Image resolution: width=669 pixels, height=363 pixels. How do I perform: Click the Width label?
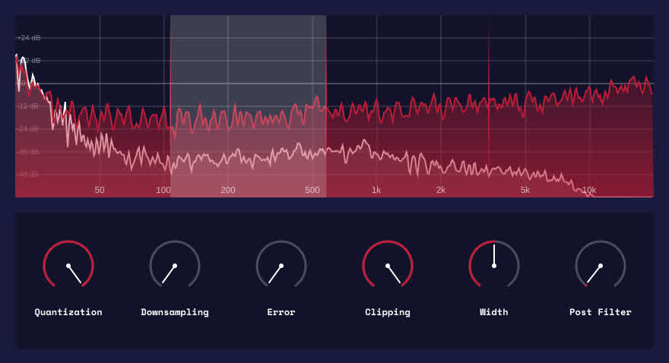click(494, 312)
